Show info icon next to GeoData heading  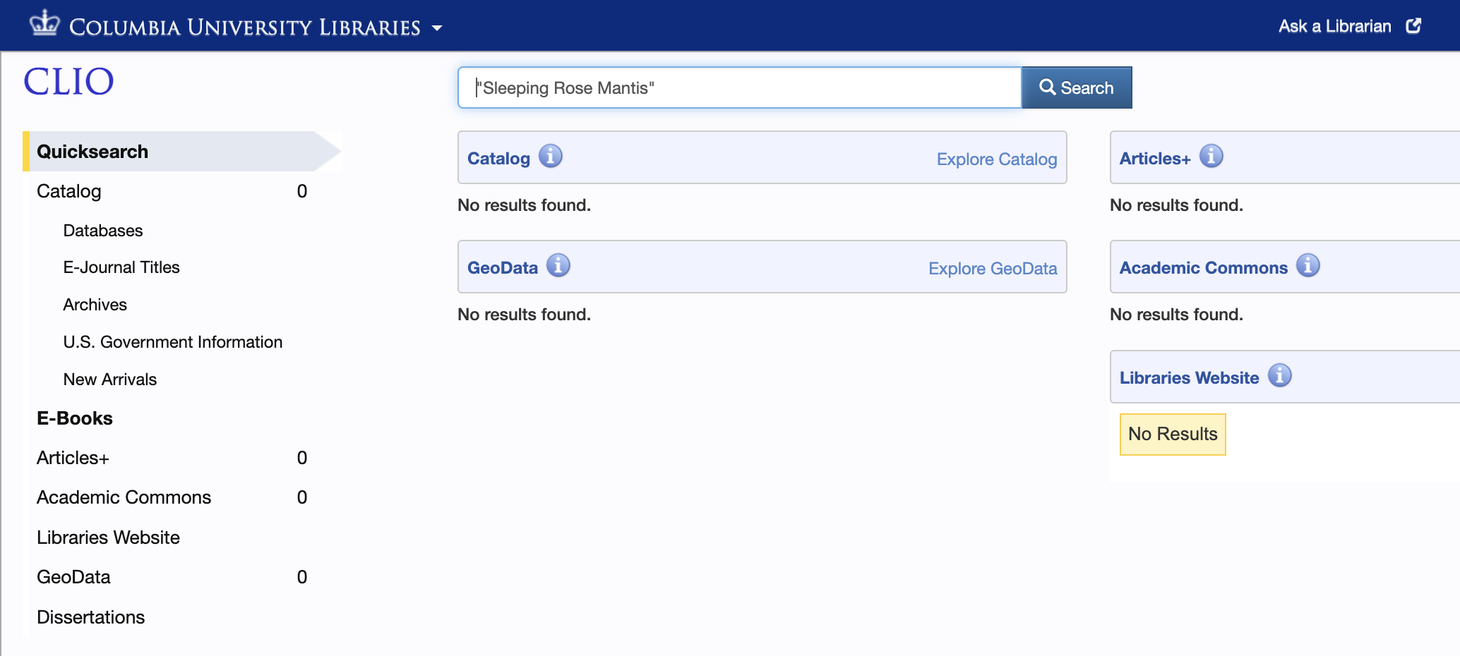pos(558,265)
